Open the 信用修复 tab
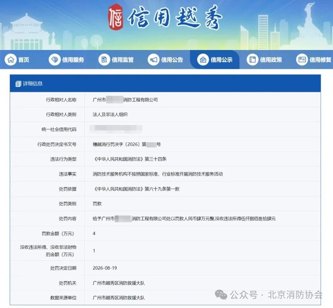333x308 pixels. pyautogui.click(x=314, y=60)
